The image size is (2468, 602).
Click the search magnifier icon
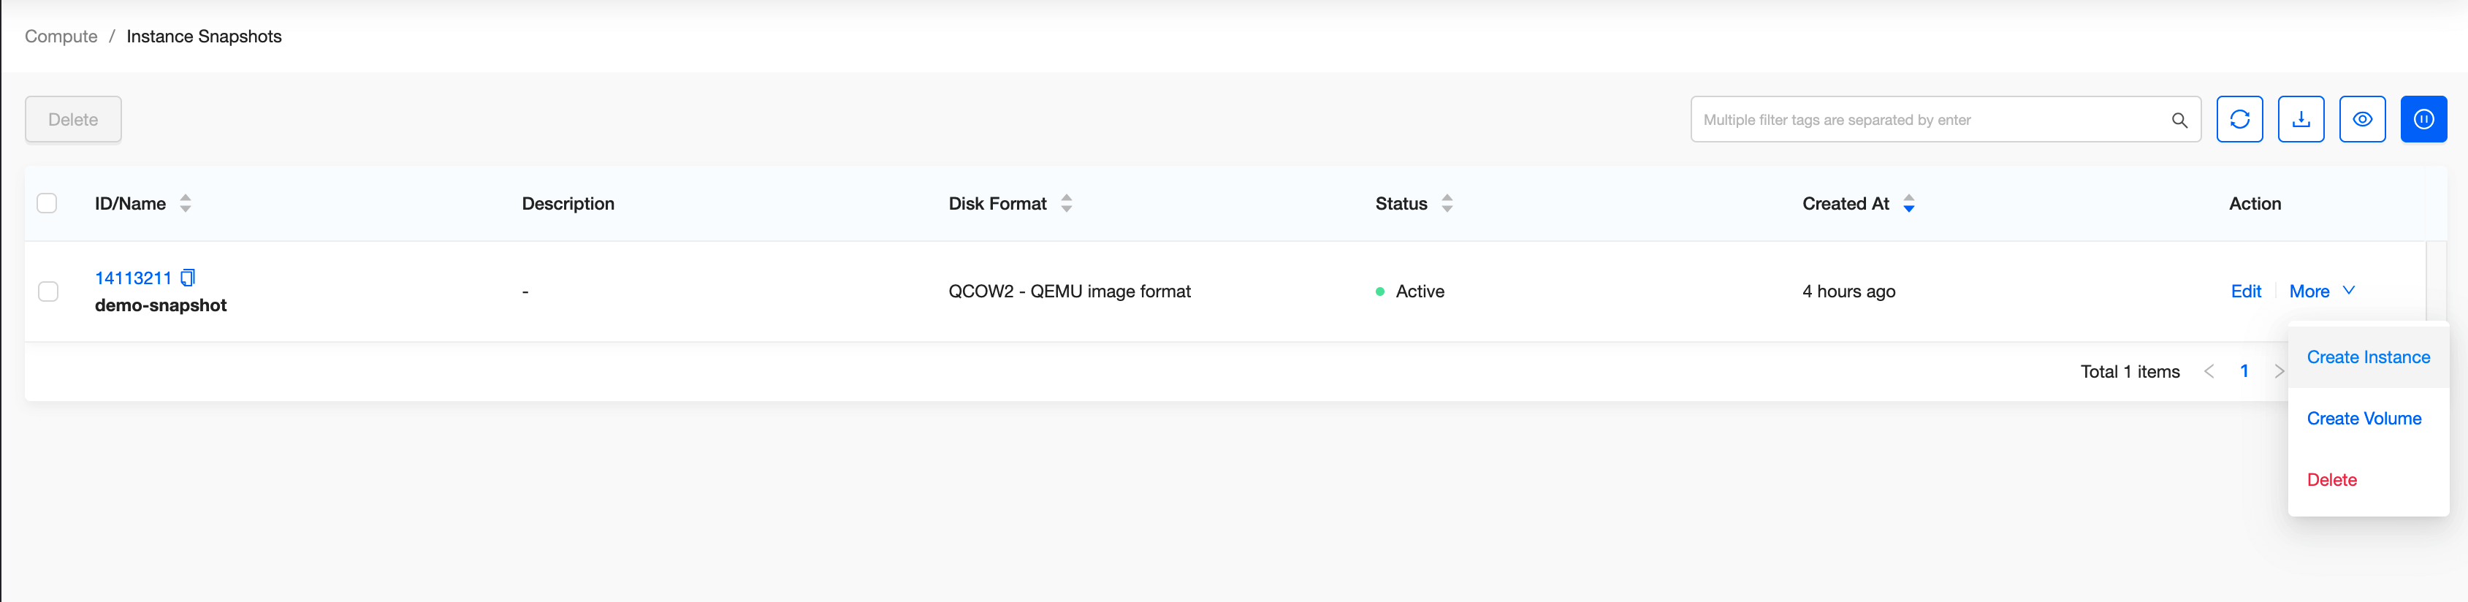tap(2179, 120)
